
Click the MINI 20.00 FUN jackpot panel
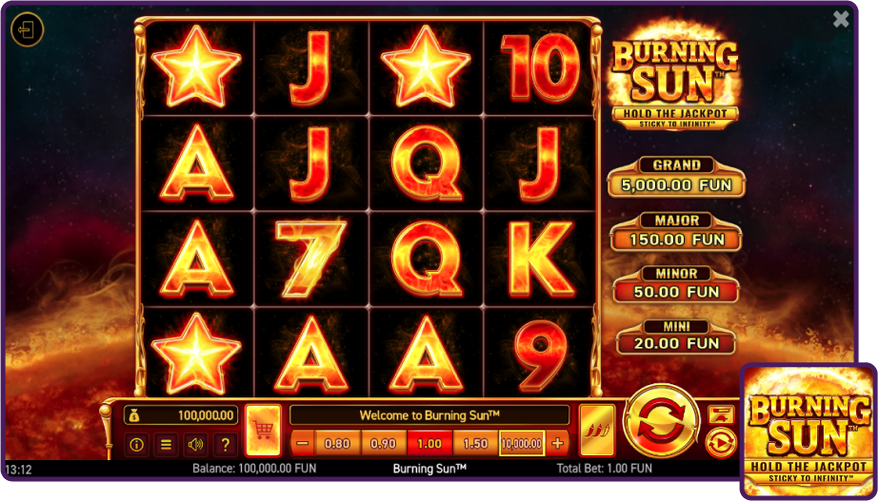(x=677, y=337)
